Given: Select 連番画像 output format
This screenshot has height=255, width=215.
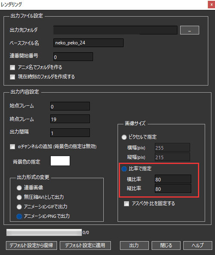Looking at the screenshot, I should [x=19, y=188].
